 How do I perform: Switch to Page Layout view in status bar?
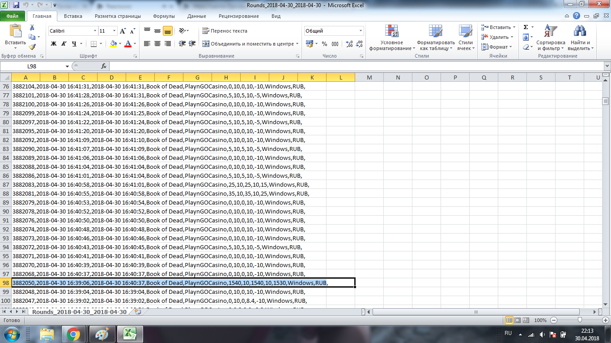[518, 320]
